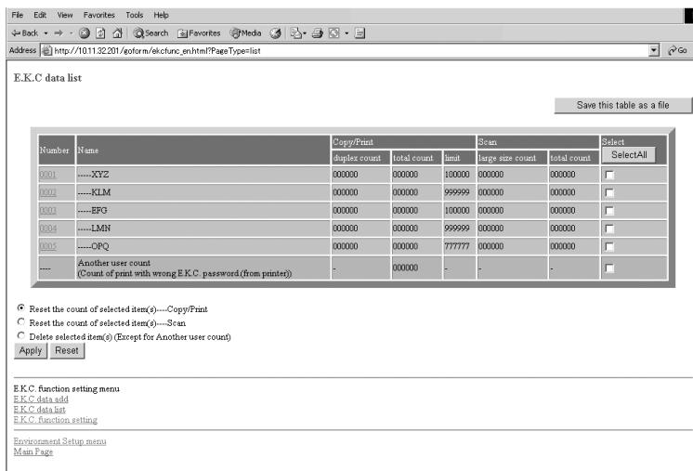
Task: Tick the Another user count checkbox
Action: [x=609, y=268]
